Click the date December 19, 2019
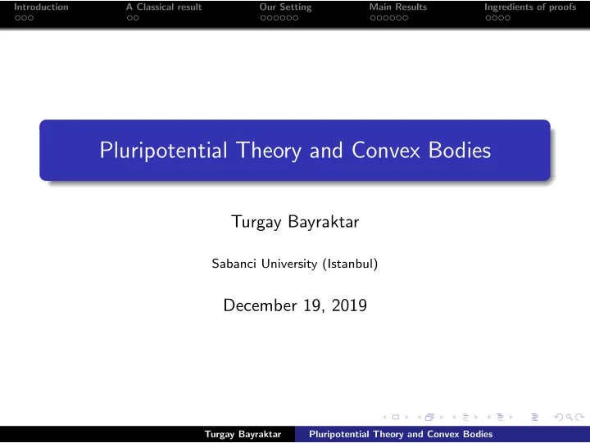 tap(295, 305)
